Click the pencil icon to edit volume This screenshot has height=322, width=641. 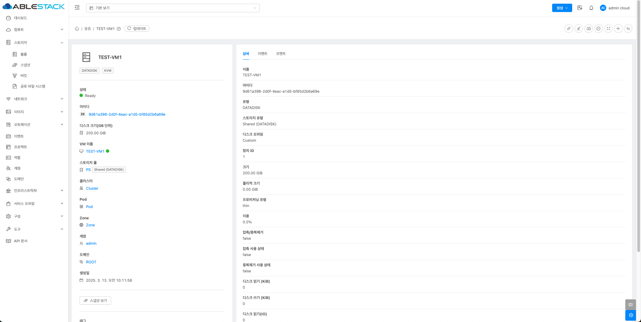[579, 29]
